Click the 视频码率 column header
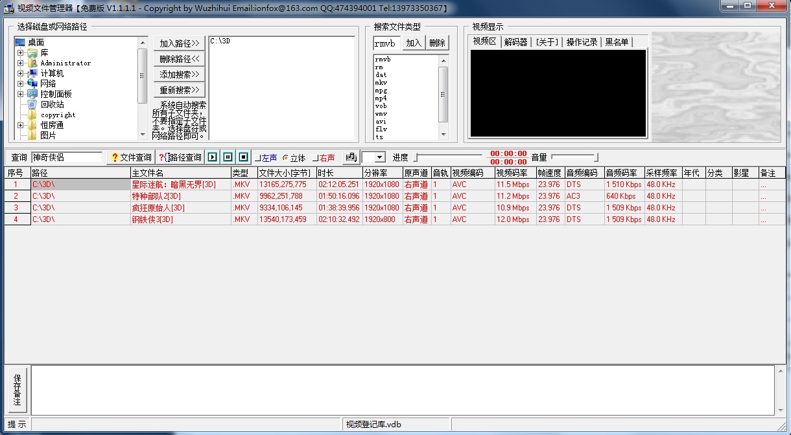 tap(515, 173)
